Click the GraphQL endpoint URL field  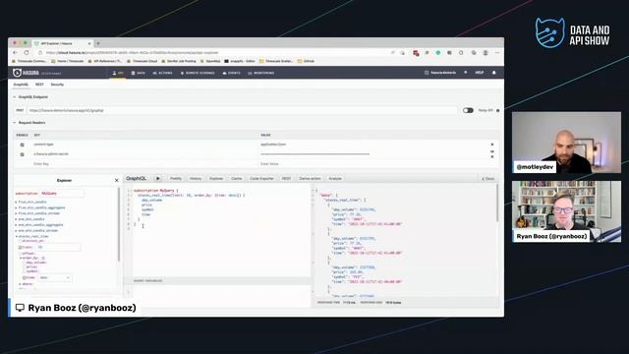[x=242, y=110]
